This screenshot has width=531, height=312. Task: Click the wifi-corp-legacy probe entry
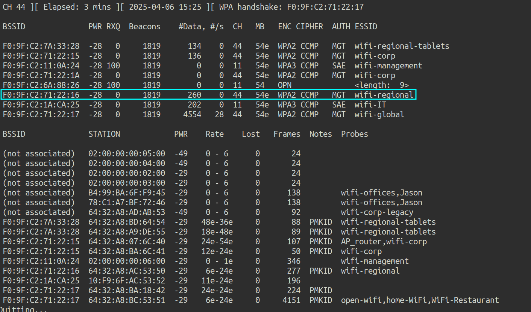pos(377,212)
